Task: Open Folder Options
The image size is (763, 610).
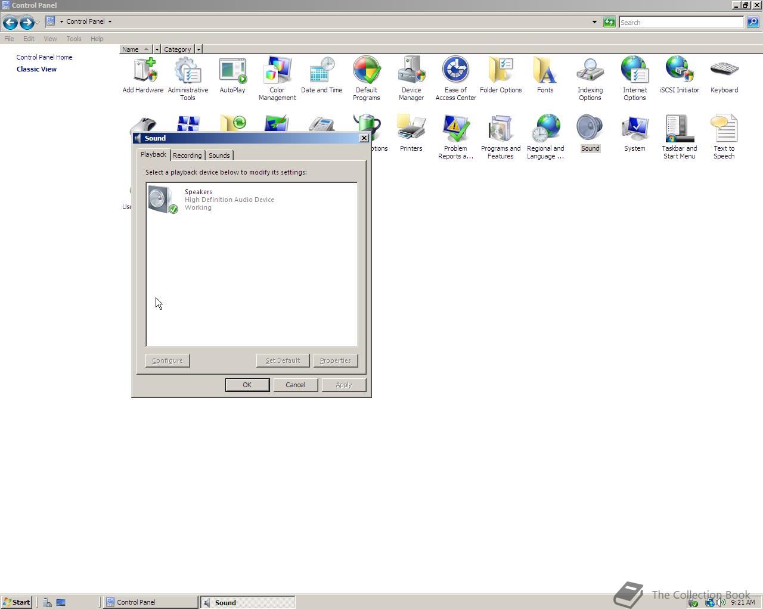Action: pos(501,76)
